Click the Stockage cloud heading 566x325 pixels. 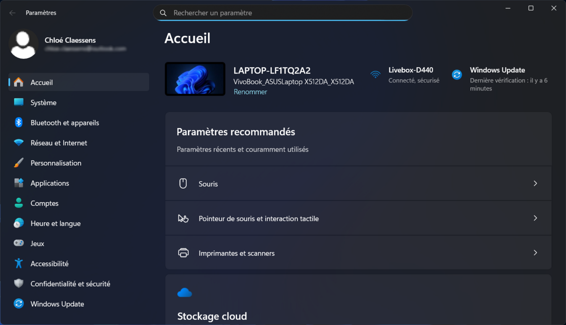212,316
